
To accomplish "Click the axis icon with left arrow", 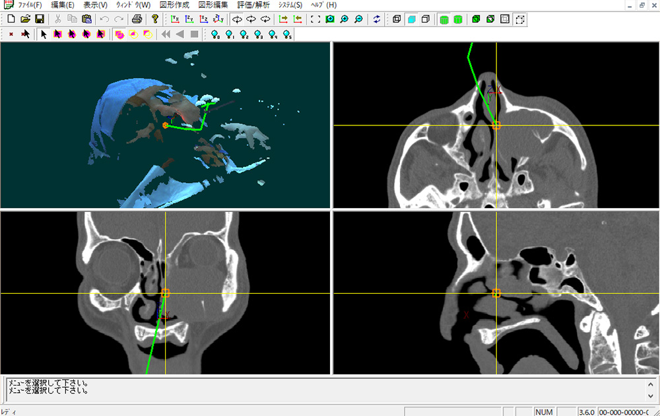I will coord(298,19).
